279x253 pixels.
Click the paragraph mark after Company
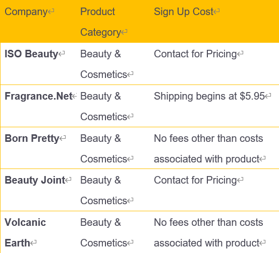[x=51, y=12]
